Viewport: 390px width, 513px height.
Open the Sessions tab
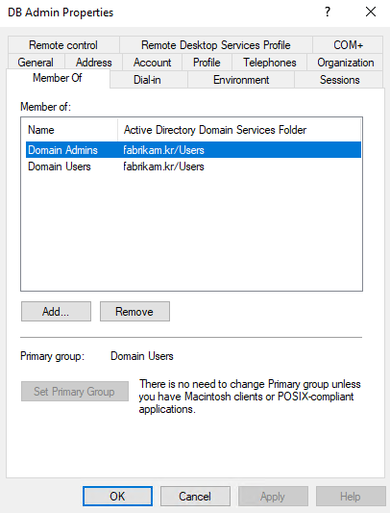[339, 80]
